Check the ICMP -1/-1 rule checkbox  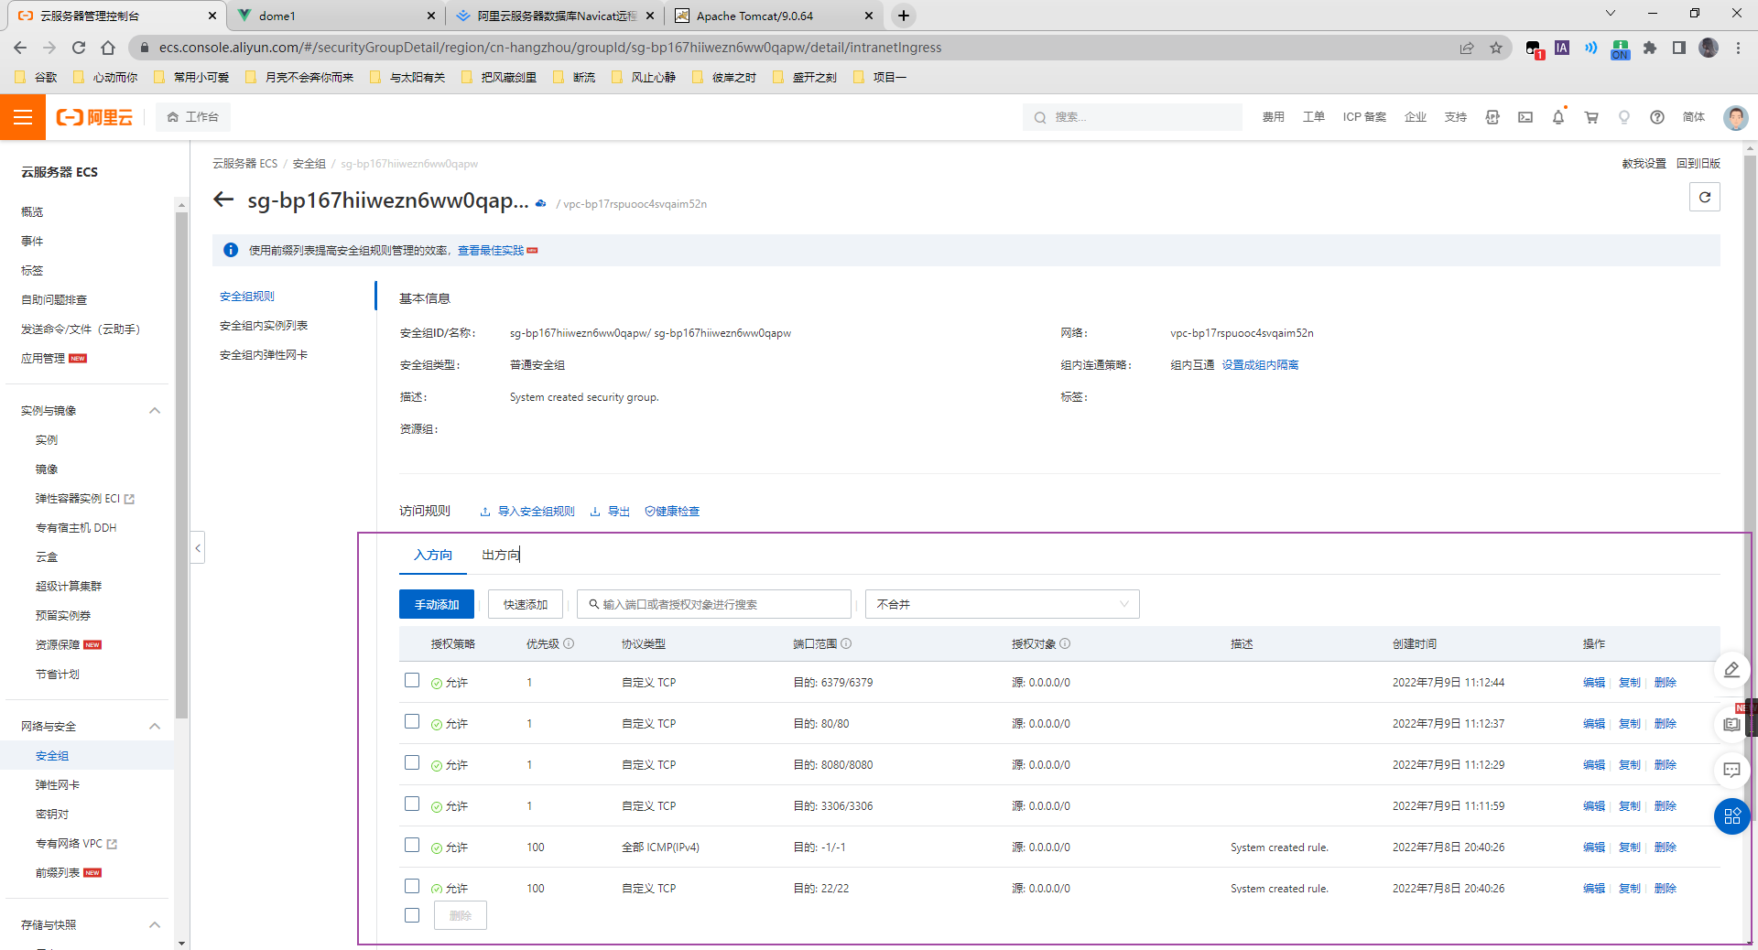[x=412, y=845]
